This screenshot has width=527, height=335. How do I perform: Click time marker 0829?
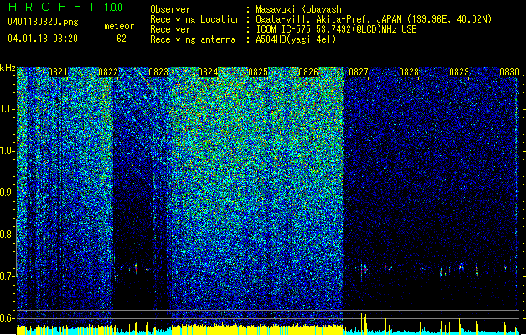click(459, 72)
